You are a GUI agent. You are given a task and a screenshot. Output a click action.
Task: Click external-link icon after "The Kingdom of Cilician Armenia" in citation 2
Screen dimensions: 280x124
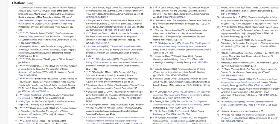point(74,21)
